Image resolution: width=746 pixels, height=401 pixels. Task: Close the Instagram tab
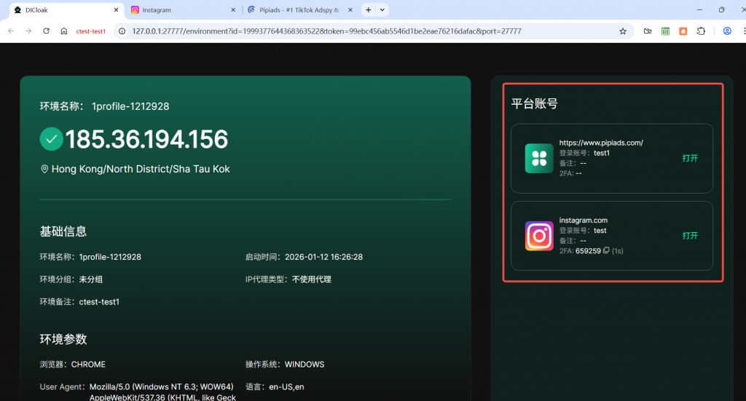click(x=233, y=10)
